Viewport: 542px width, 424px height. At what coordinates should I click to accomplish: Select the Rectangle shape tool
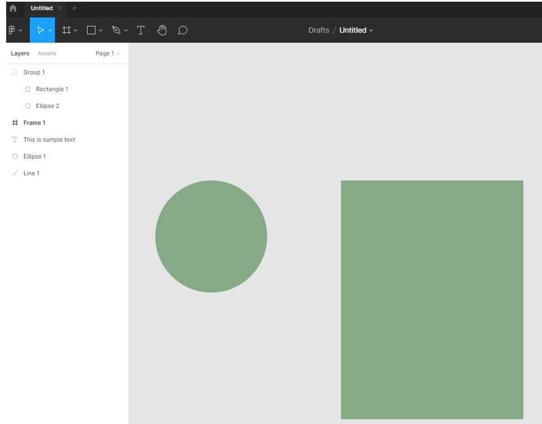(91, 30)
